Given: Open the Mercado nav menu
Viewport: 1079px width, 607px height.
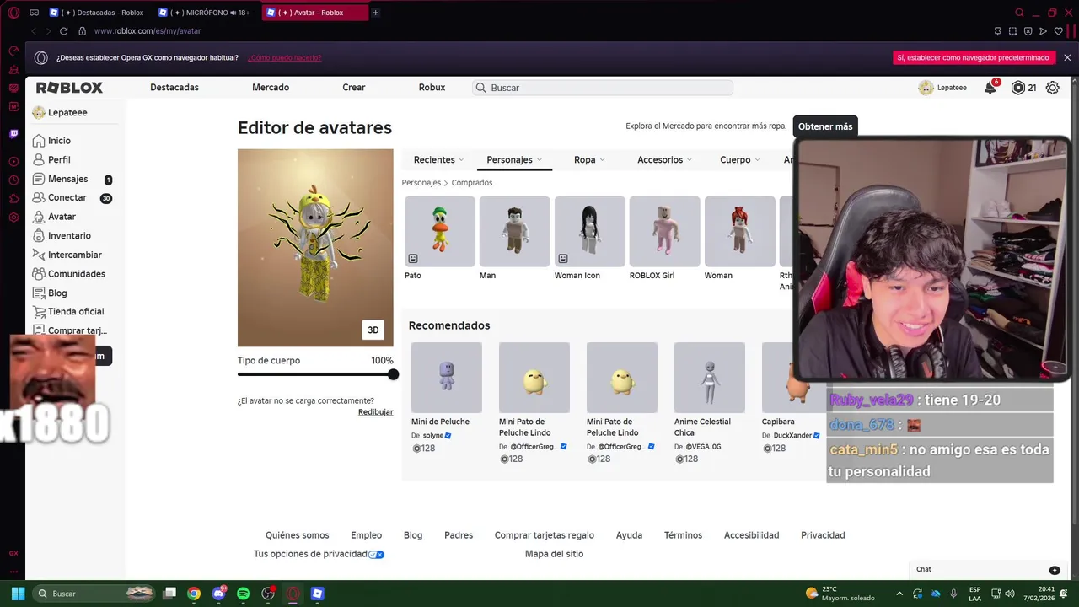Looking at the screenshot, I should pyautogui.click(x=271, y=88).
